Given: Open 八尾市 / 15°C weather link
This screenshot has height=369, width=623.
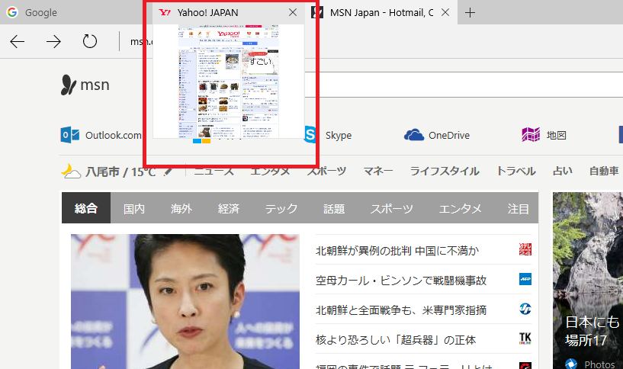Looking at the screenshot, I should click(120, 172).
